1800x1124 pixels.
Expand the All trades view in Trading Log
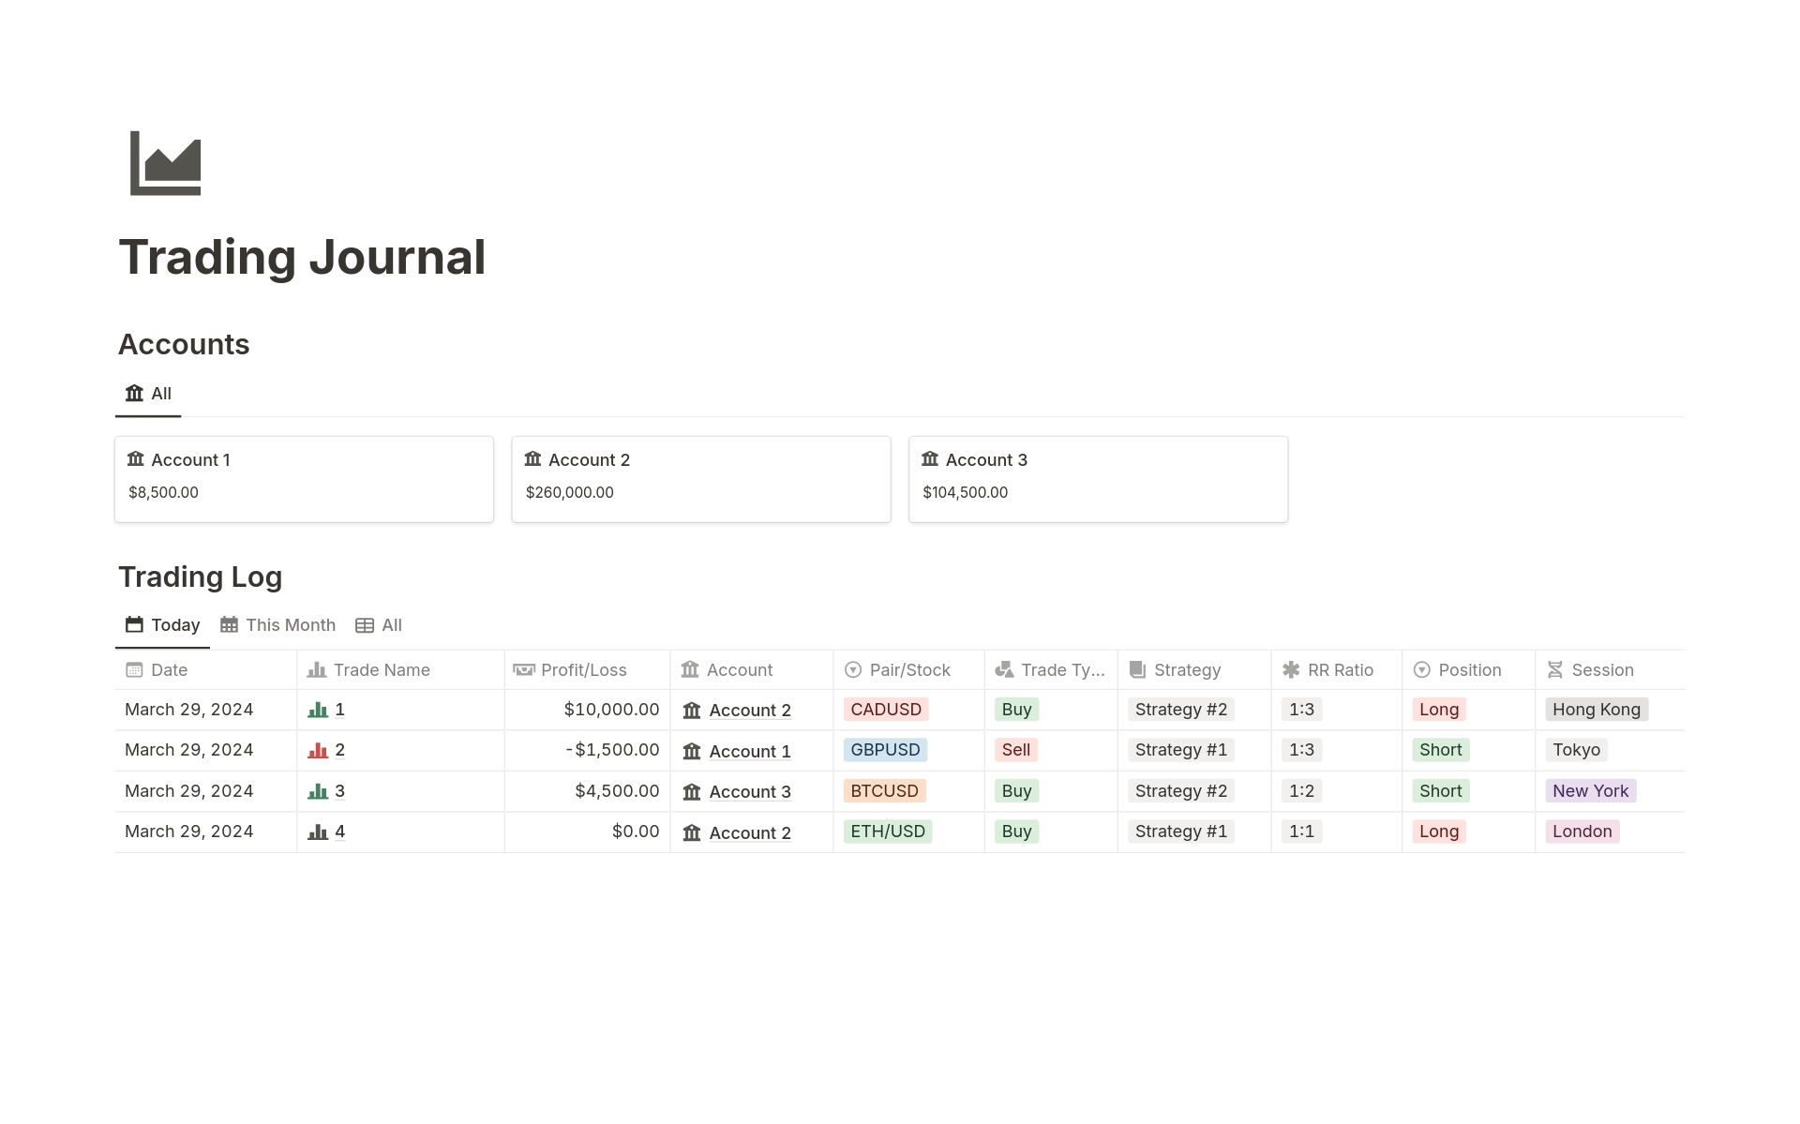point(390,624)
